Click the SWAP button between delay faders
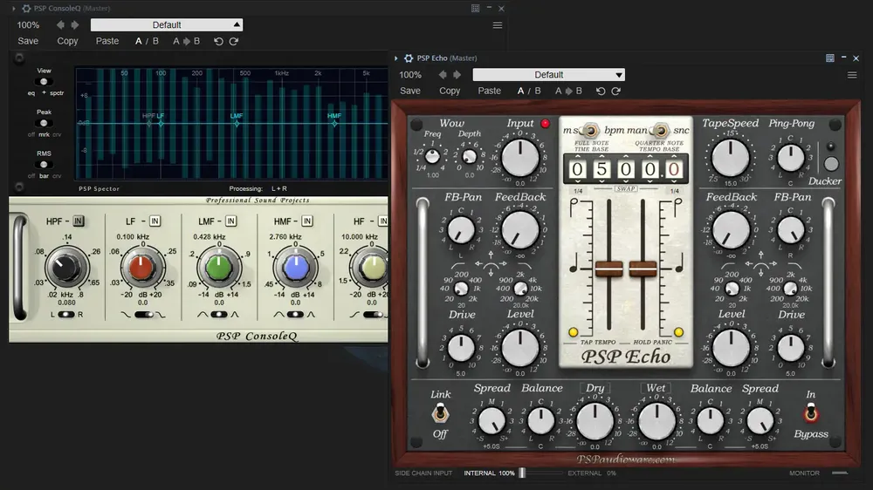 pyautogui.click(x=626, y=189)
